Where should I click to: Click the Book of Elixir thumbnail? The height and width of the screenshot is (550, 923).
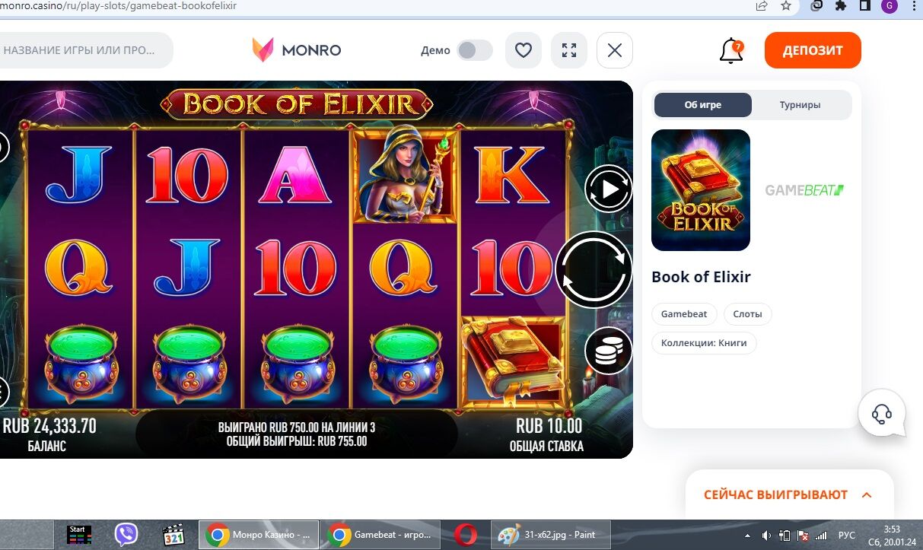[x=701, y=190]
